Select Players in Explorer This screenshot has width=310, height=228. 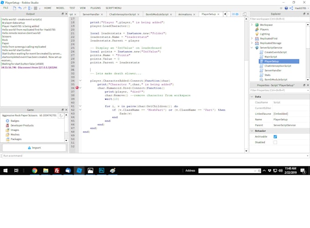tap(264, 30)
